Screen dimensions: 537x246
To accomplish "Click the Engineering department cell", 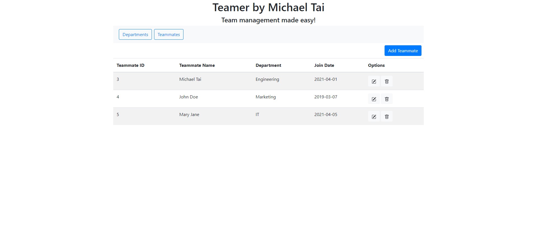I will [267, 79].
